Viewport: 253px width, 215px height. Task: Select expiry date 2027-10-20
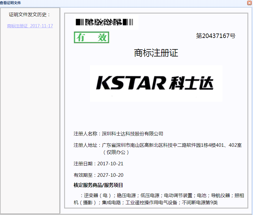110,175
